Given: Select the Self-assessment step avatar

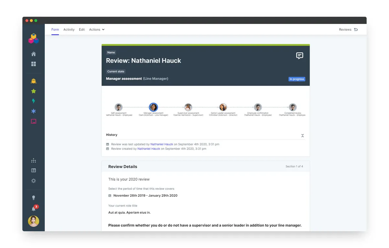Looking at the screenshot, I should point(119,107).
